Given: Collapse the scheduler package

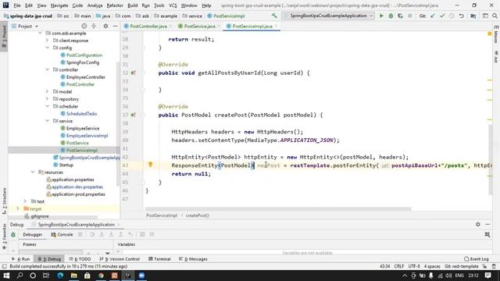Looking at the screenshot, I should pyautogui.click(x=47, y=106).
